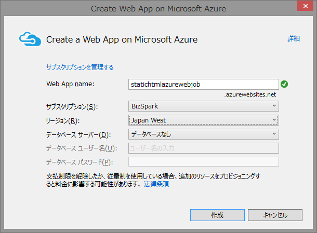The image size is (317, 233).
Task: Click the Web App name text field
Action: pyautogui.click(x=203, y=84)
